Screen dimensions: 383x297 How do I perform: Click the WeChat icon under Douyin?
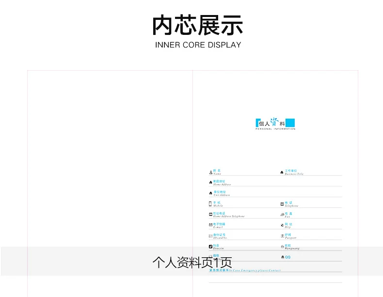coord(210,257)
